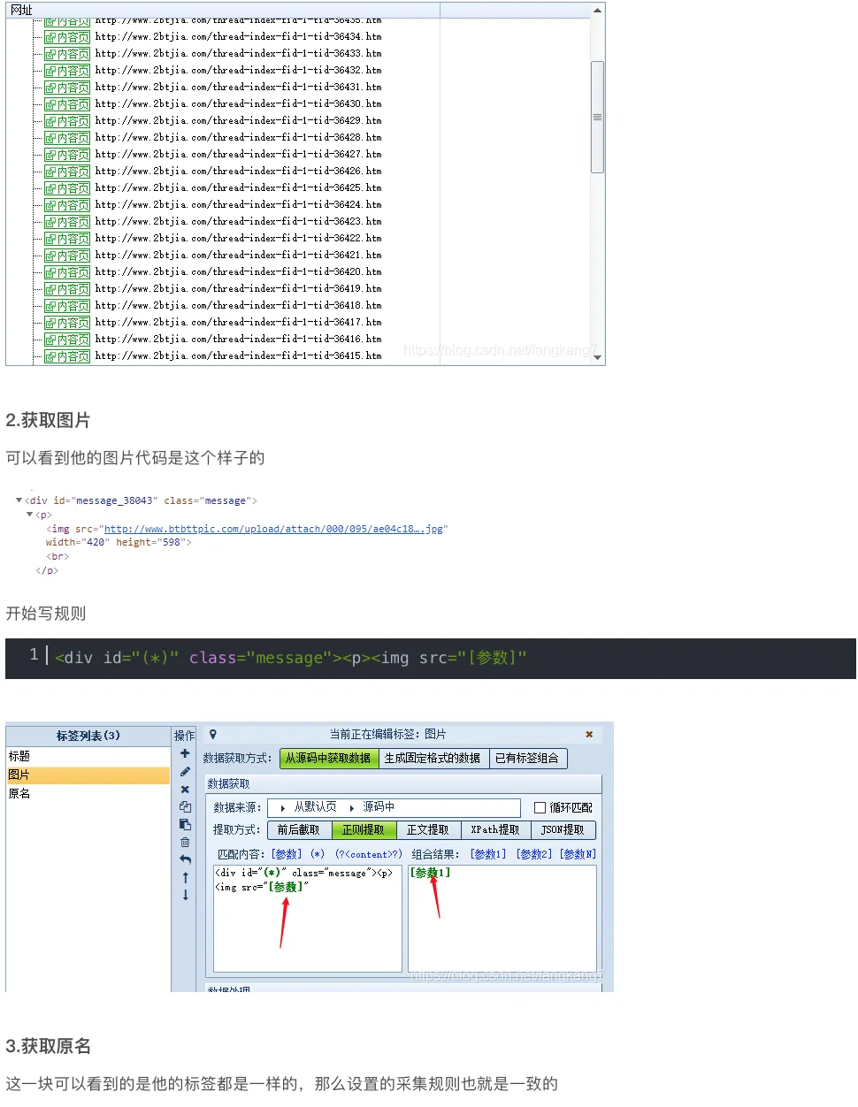Switch extraction method to XPath提取
The height and width of the screenshot is (1107, 858).
(494, 829)
